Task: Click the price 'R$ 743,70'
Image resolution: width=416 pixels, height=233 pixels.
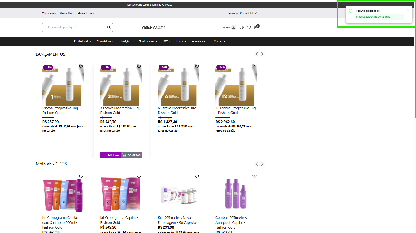Action: coord(108,122)
